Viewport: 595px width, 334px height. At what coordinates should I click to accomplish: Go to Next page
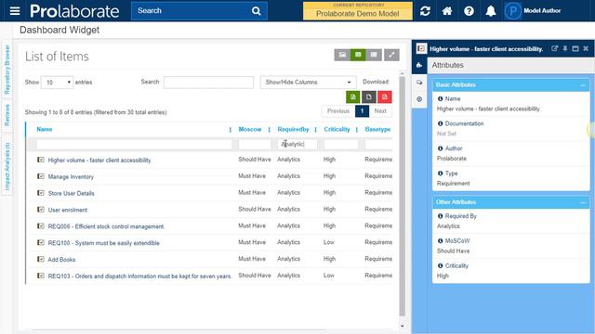point(380,111)
